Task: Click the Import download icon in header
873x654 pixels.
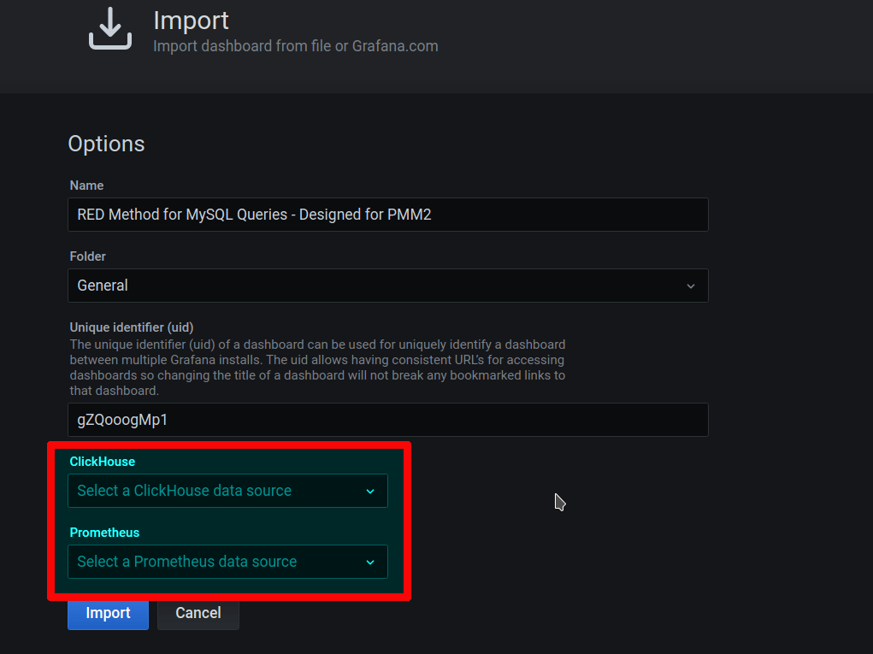Action: click(110, 30)
